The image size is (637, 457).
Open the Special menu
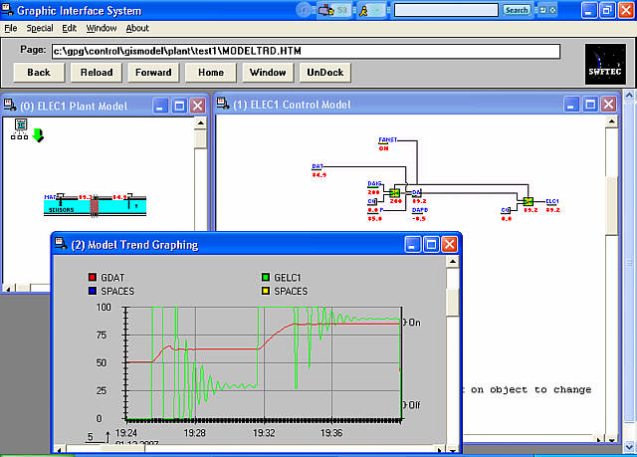click(x=40, y=28)
